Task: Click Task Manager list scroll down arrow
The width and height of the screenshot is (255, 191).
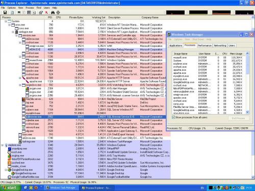Action: tap(247, 112)
